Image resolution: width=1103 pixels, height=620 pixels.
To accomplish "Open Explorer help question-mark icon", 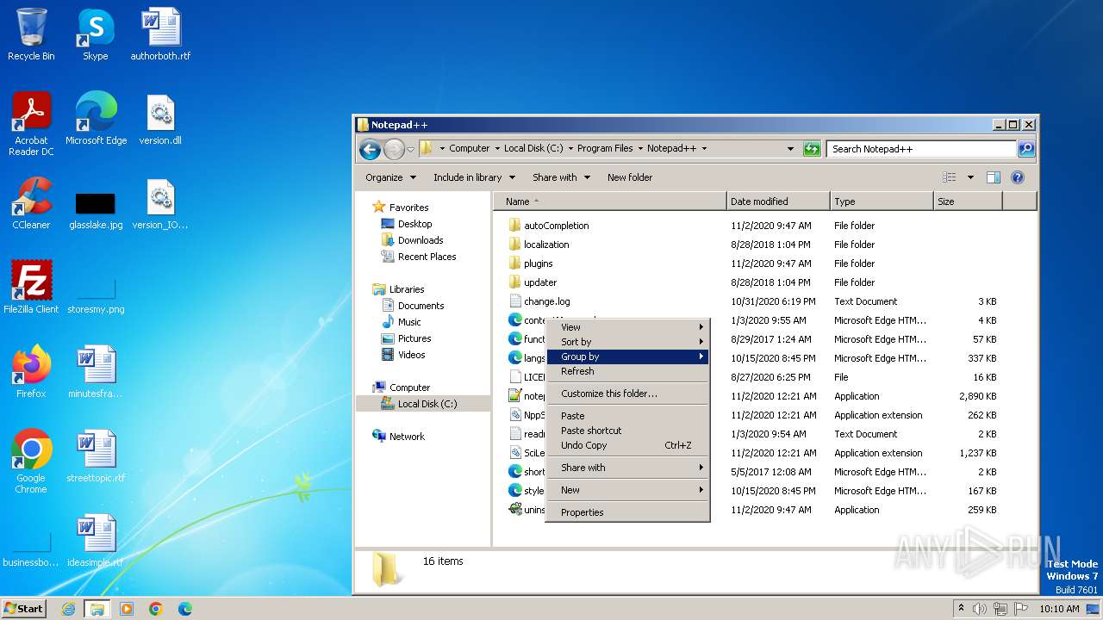I will tap(1017, 177).
